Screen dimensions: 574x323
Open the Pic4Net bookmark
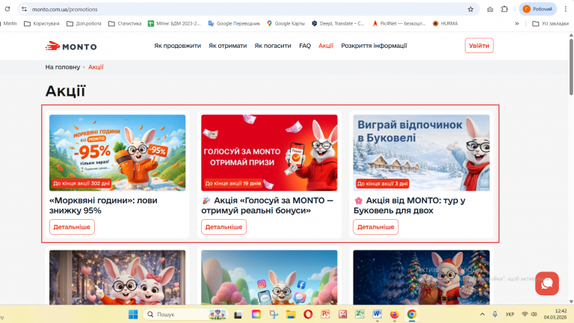[398, 23]
